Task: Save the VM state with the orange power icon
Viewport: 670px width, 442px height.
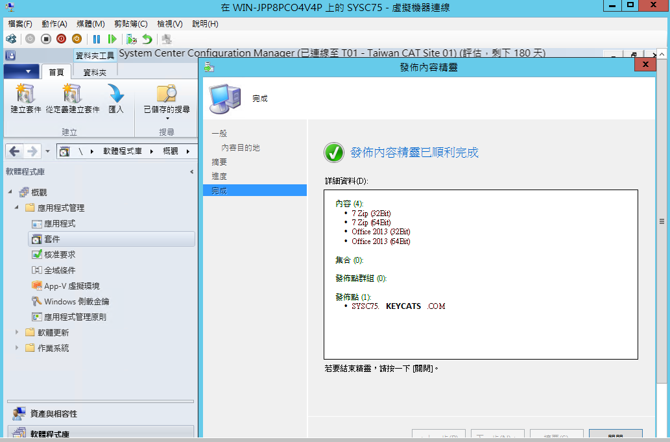Action: tap(77, 40)
